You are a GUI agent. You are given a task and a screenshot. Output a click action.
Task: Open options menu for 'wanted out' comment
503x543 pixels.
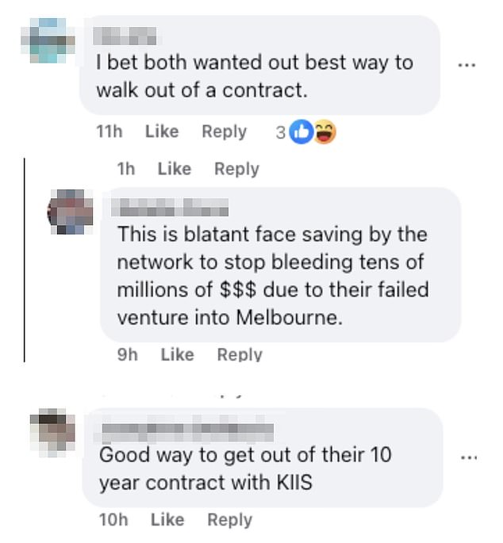coord(467,65)
